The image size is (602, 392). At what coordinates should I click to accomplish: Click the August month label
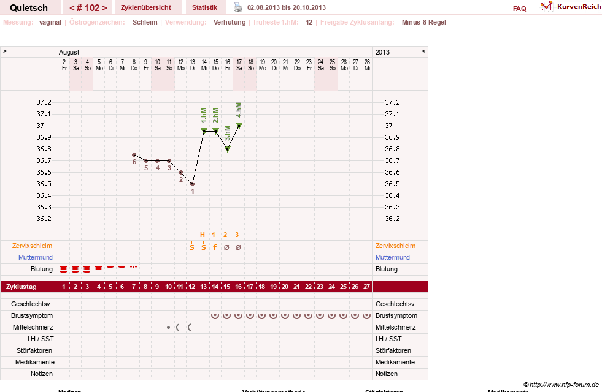tap(69, 52)
